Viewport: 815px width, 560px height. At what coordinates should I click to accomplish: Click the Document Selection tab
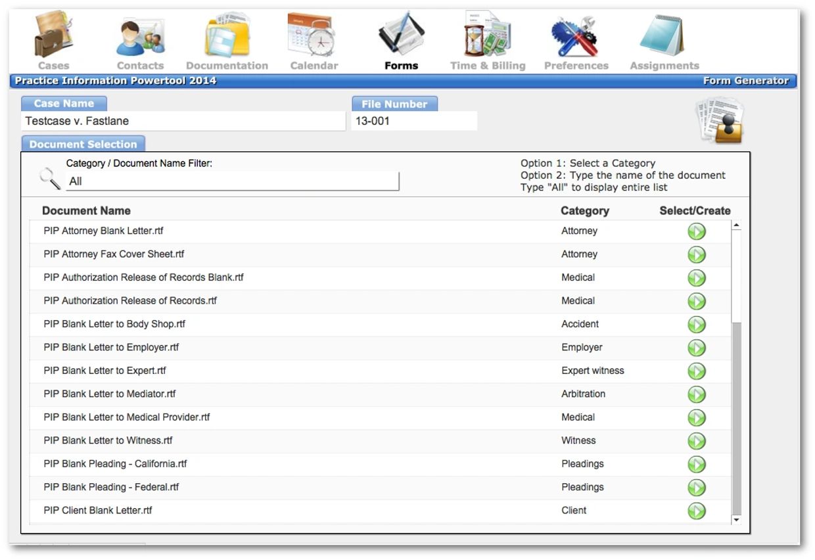click(x=83, y=145)
